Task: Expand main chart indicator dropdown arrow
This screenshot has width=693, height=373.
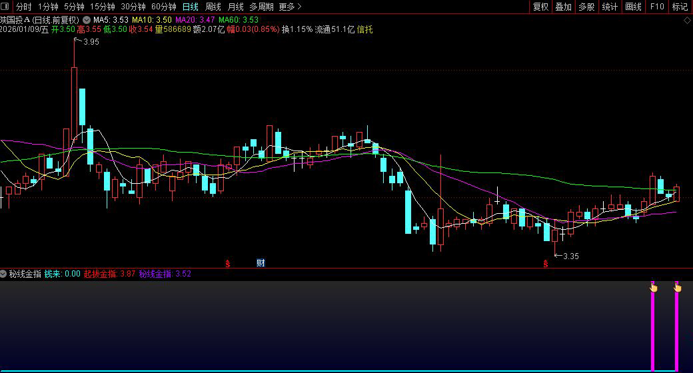Action: tap(87, 20)
